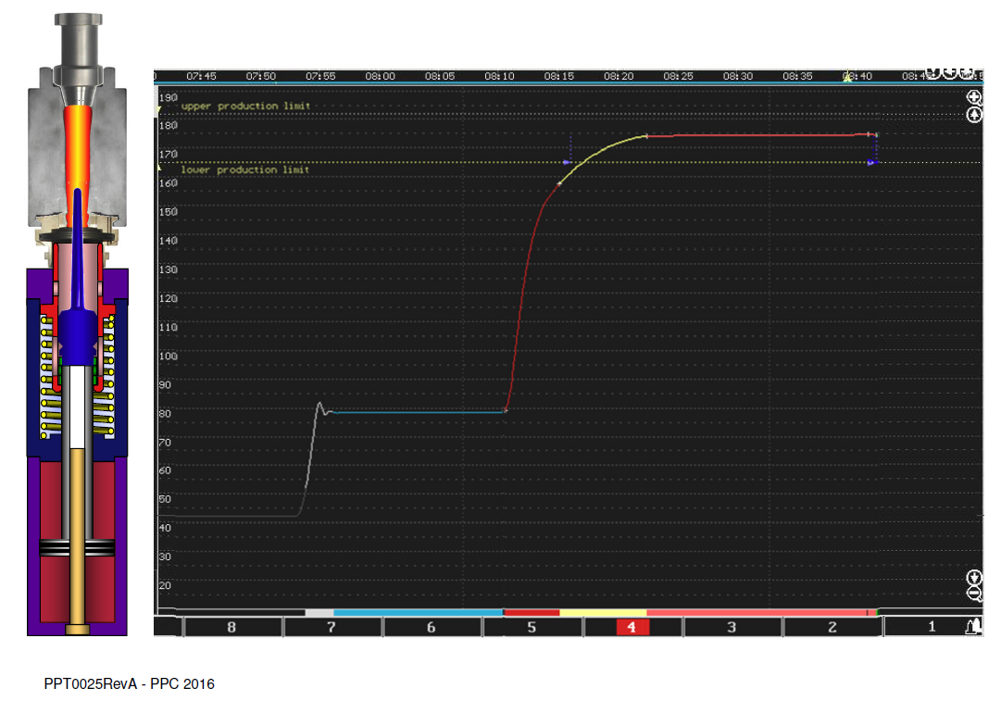This screenshot has width=1001, height=701.
Task: Select zone tab 3
Action: (732, 627)
